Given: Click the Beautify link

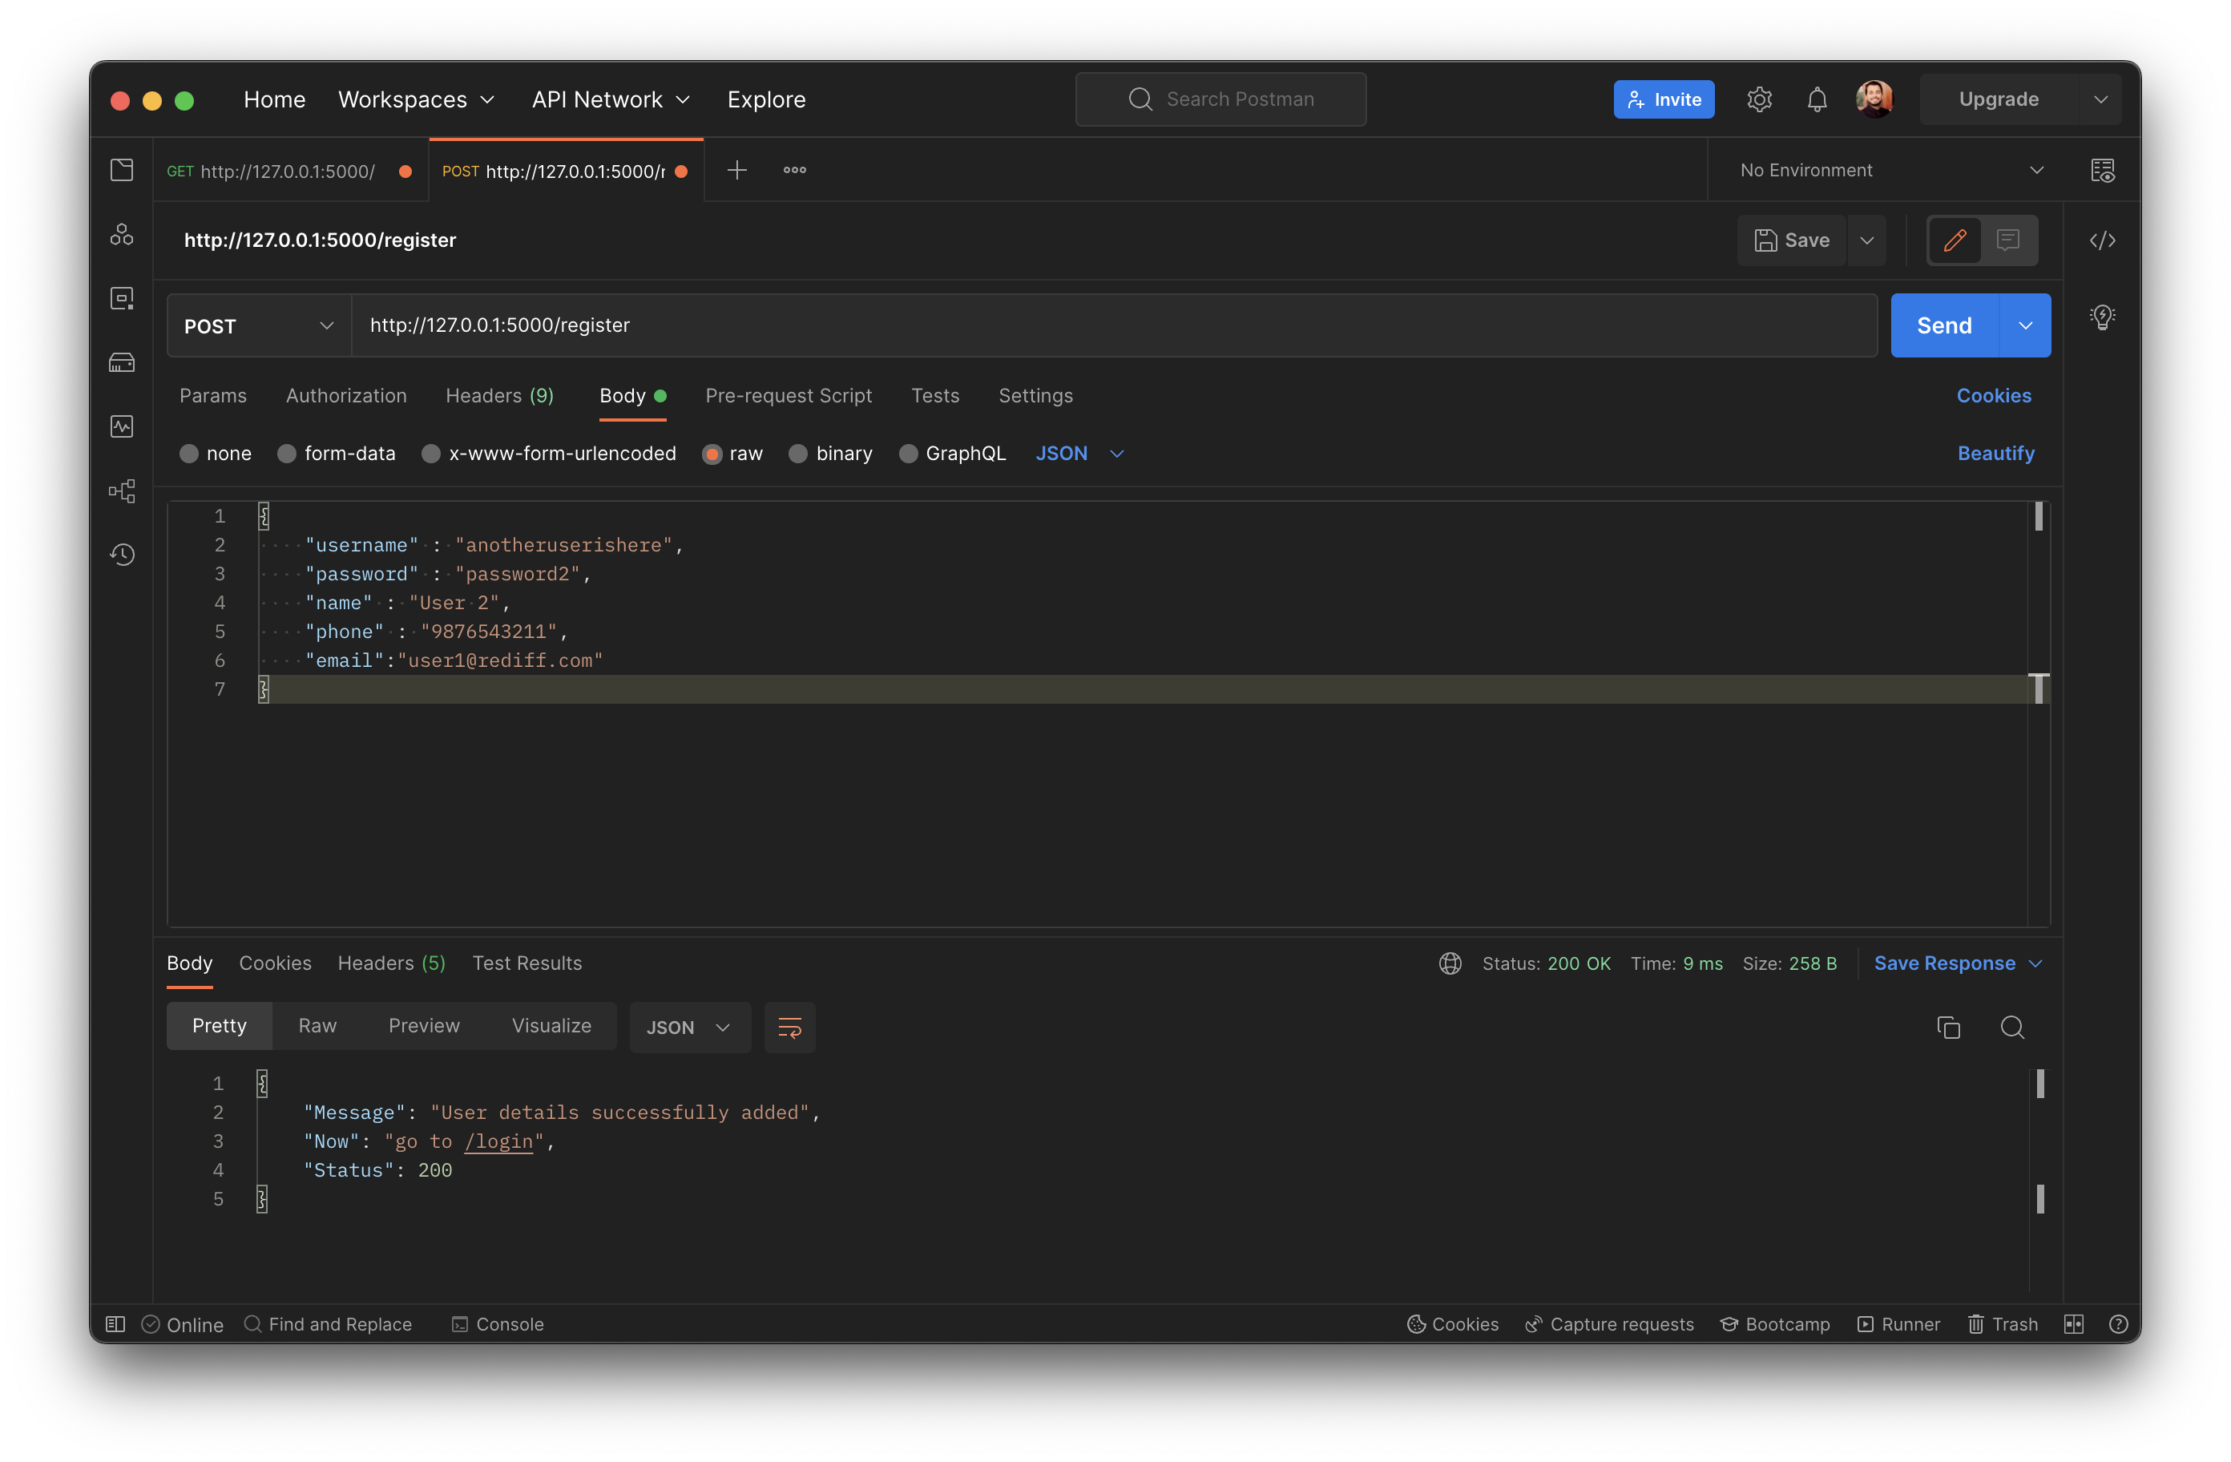Looking at the screenshot, I should click(x=1995, y=453).
